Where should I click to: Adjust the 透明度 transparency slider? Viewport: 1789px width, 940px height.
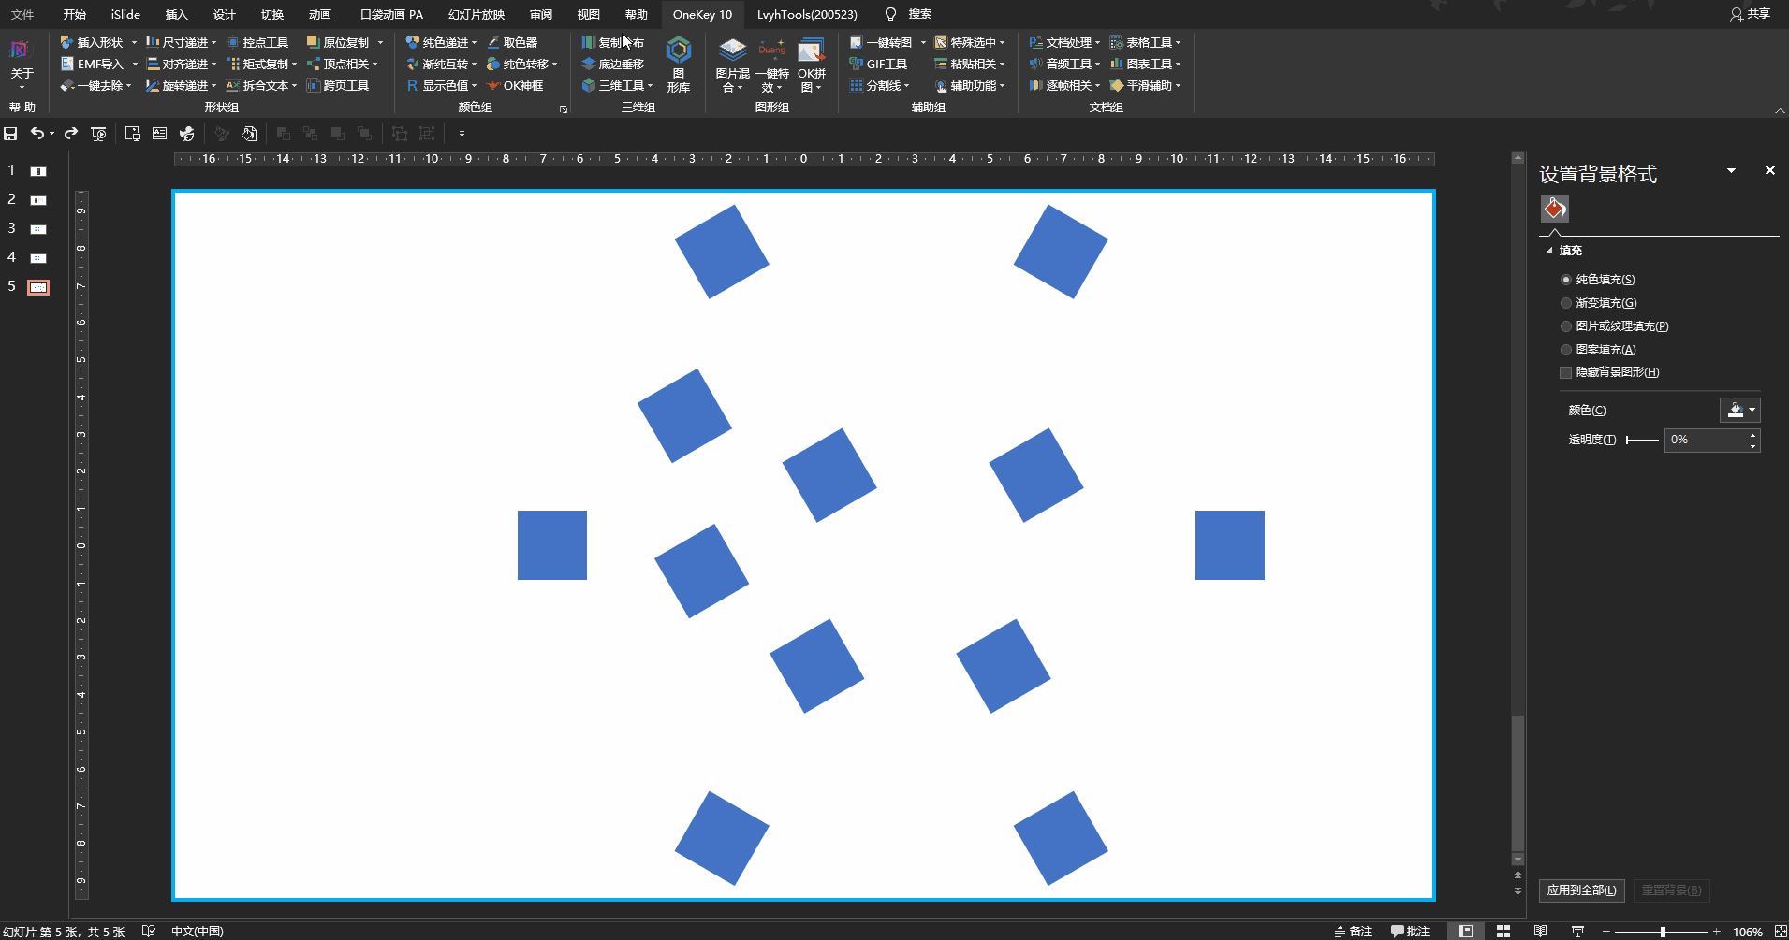point(1642,440)
